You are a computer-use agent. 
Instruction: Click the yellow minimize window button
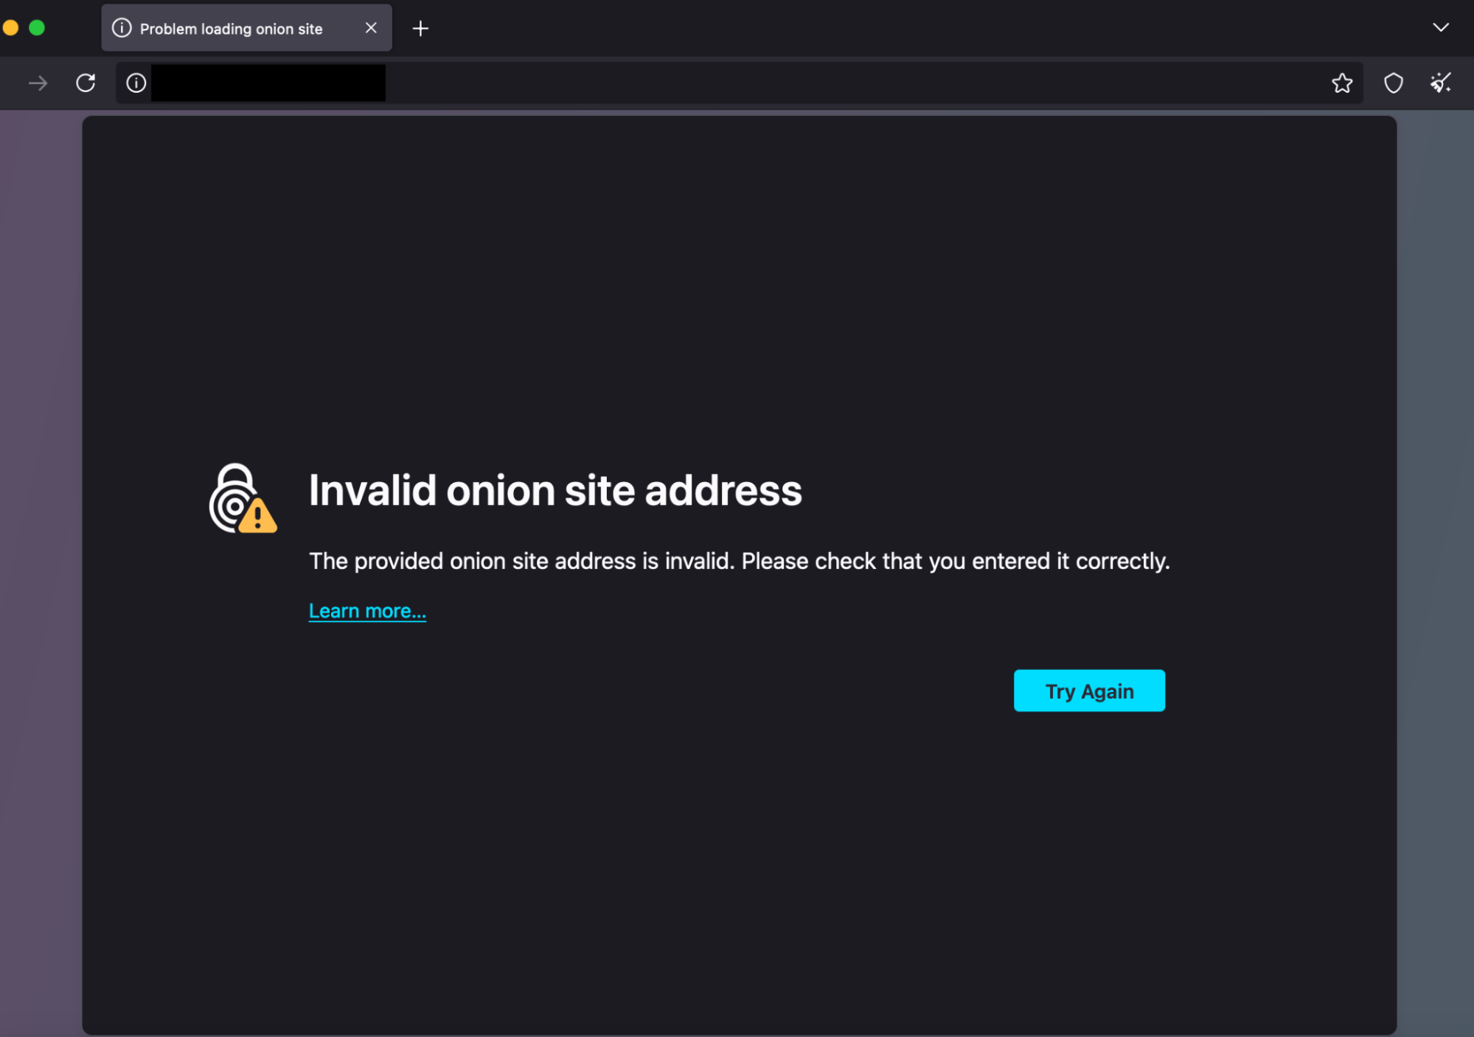10,27
